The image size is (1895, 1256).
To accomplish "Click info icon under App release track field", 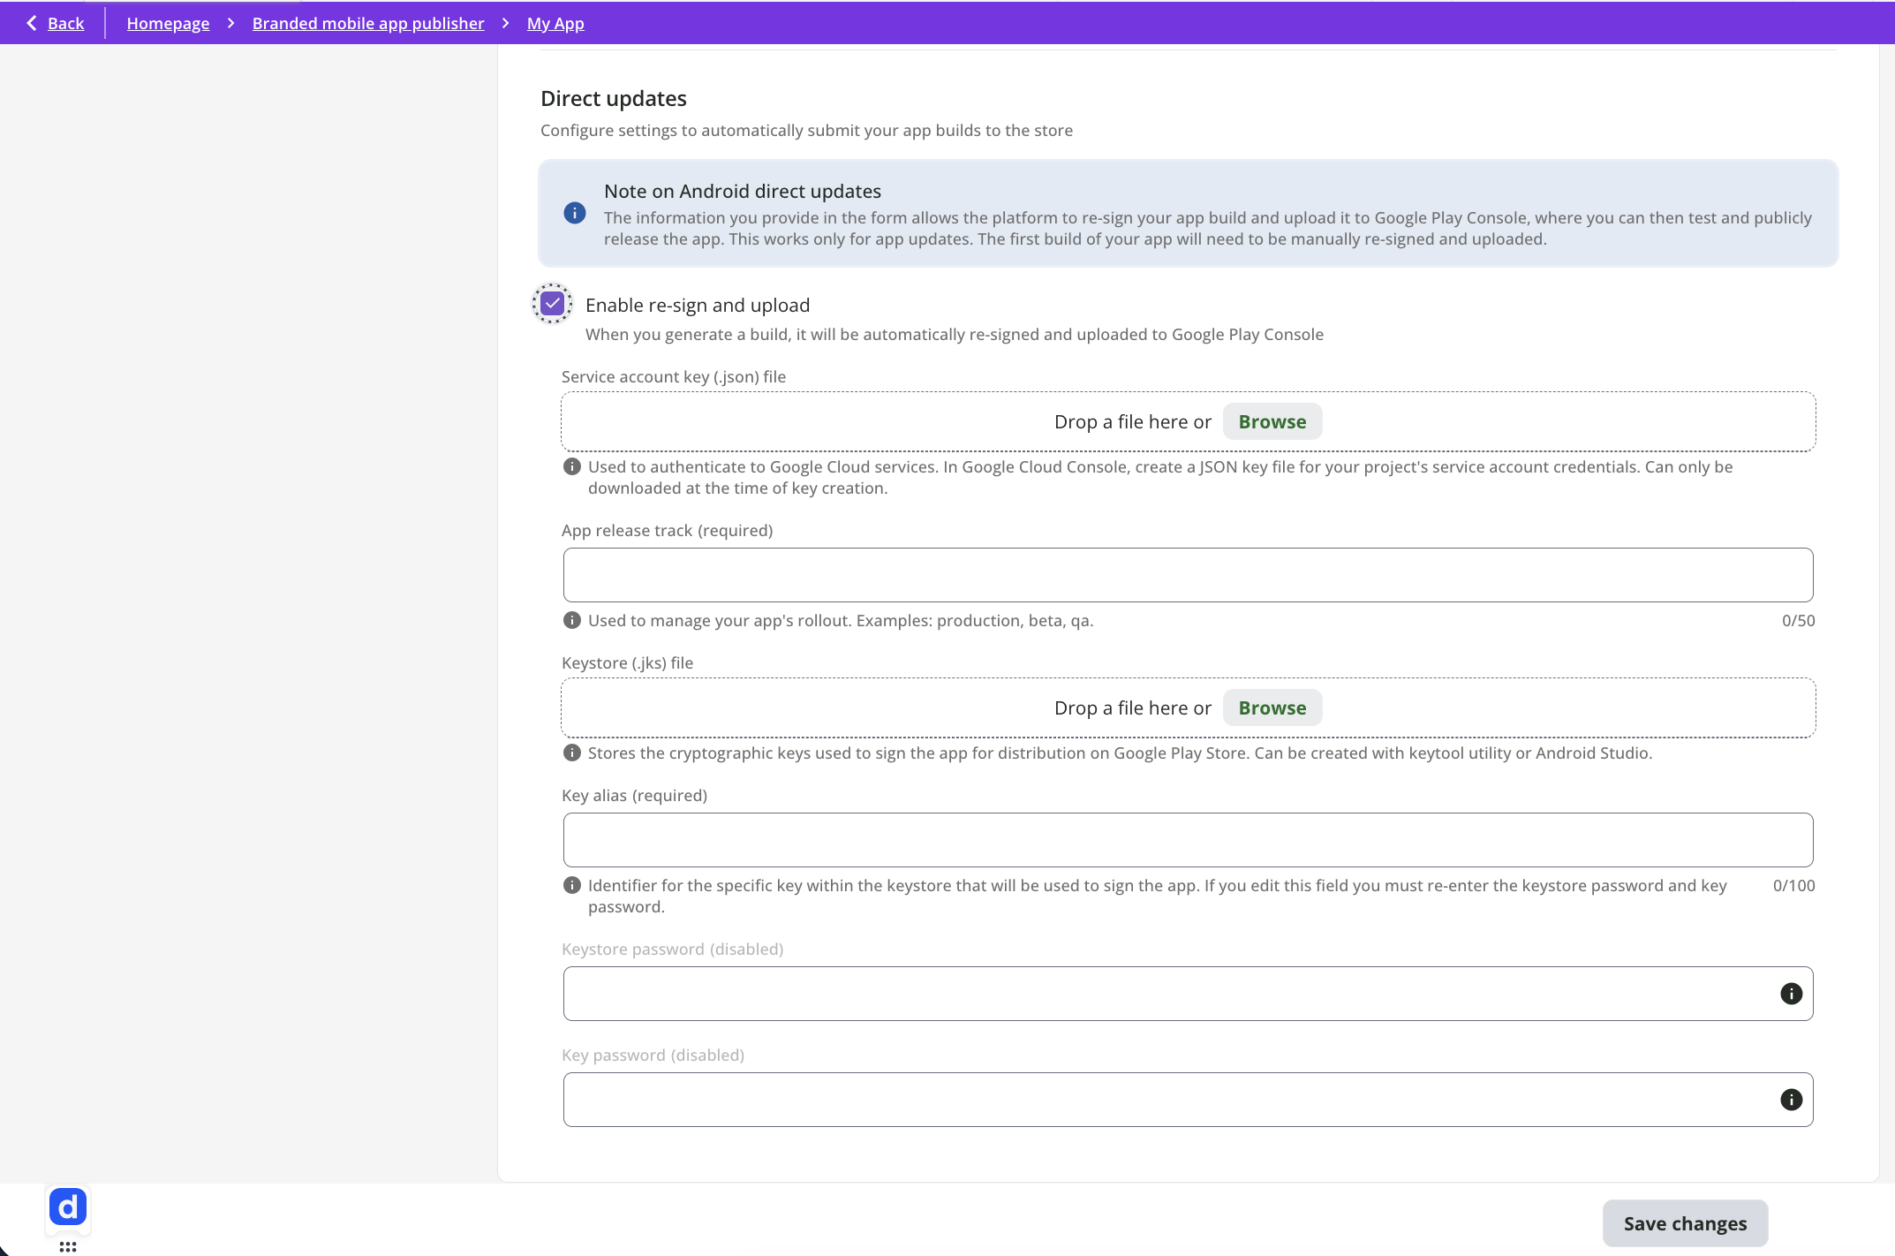I will point(572,620).
